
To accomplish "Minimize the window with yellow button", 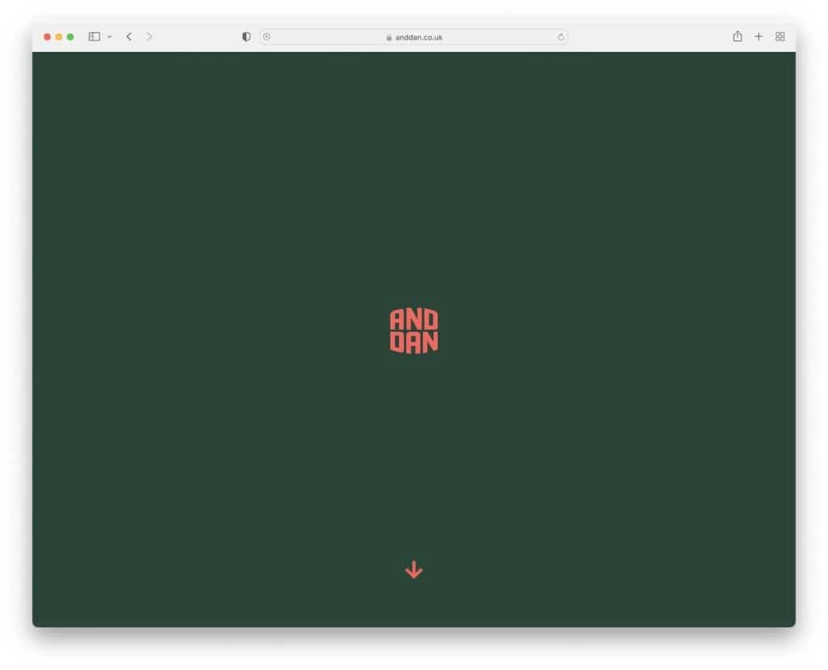I will [58, 37].
